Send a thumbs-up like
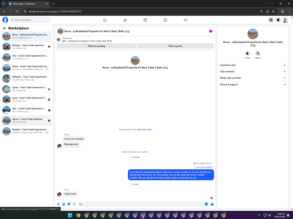 pyautogui.click(x=212, y=204)
